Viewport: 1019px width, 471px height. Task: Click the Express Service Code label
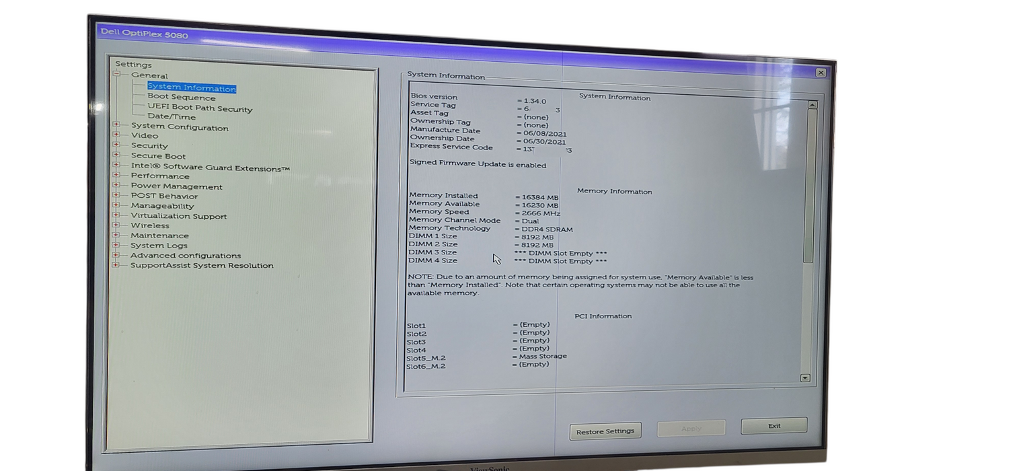[451, 147]
